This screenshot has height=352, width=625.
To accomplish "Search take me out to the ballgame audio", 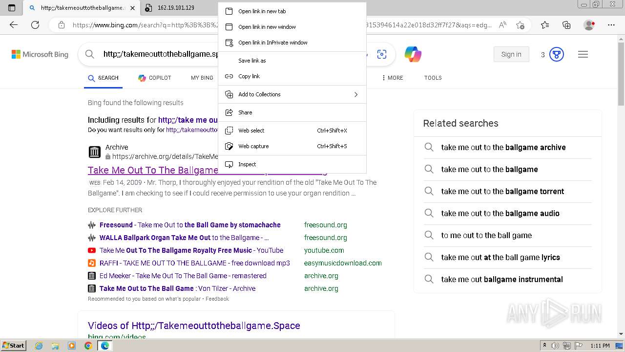I will coord(500,213).
